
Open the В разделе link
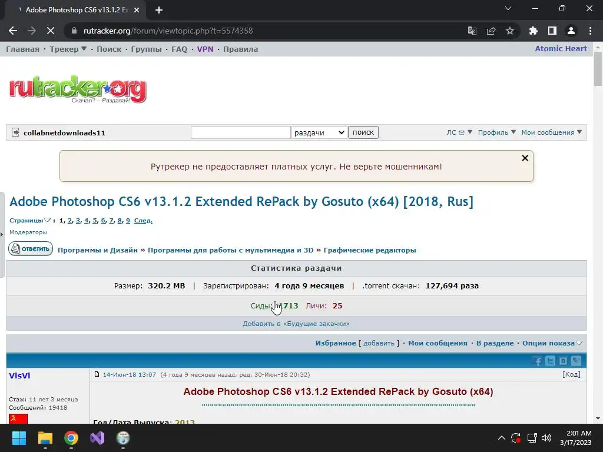point(495,343)
